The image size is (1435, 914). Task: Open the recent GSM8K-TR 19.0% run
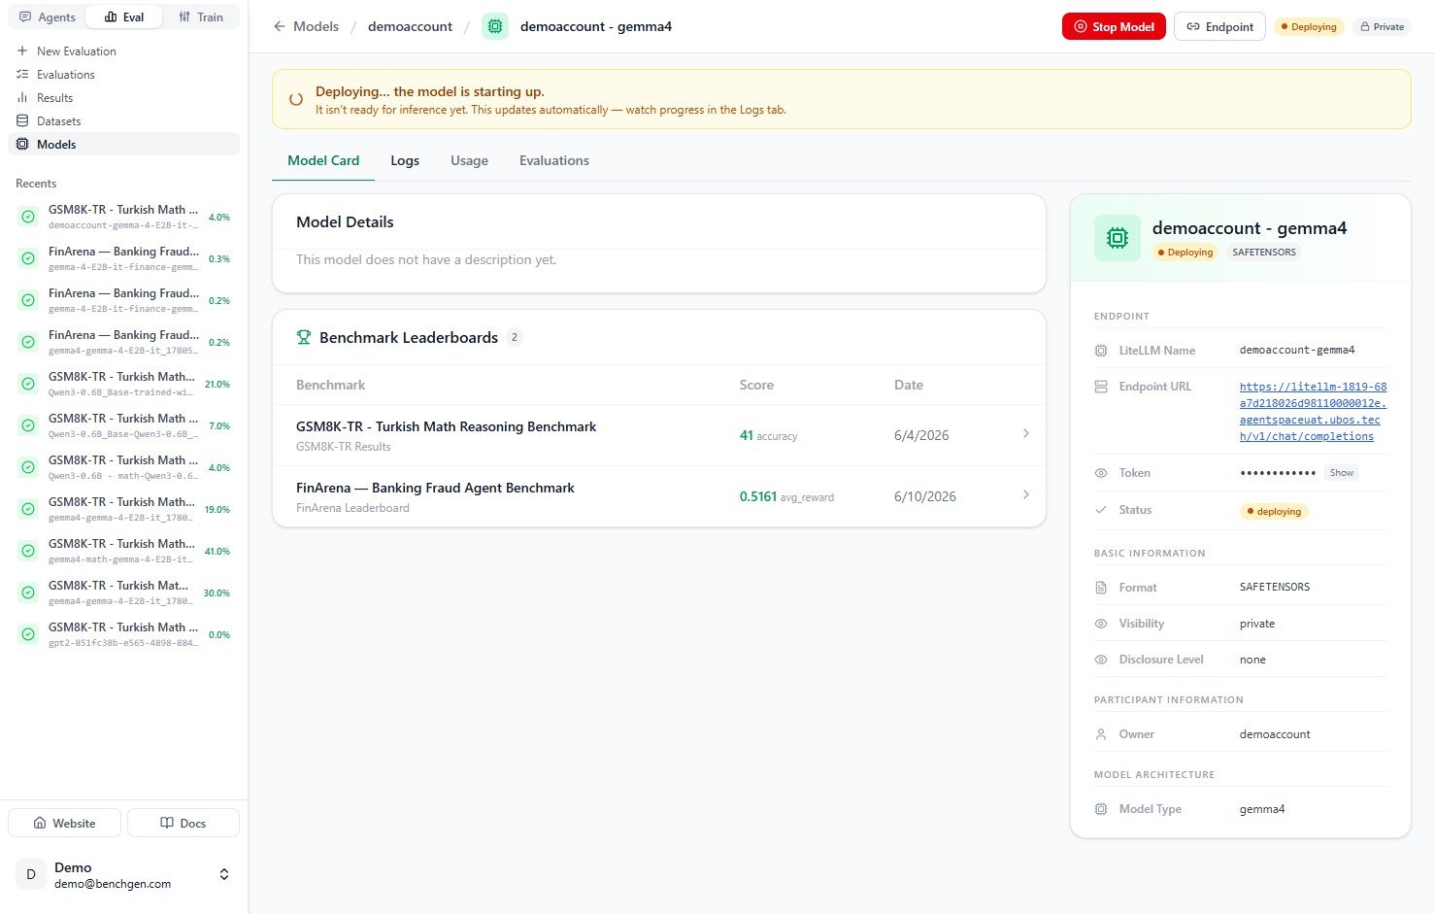(124, 509)
